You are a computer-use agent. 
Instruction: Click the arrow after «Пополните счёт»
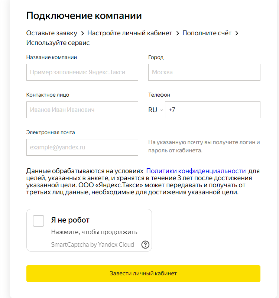click(236, 33)
